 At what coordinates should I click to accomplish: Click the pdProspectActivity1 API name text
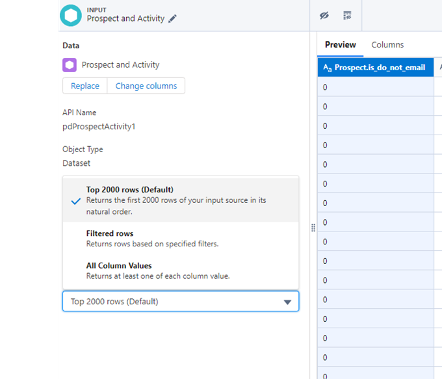point(99,127)
